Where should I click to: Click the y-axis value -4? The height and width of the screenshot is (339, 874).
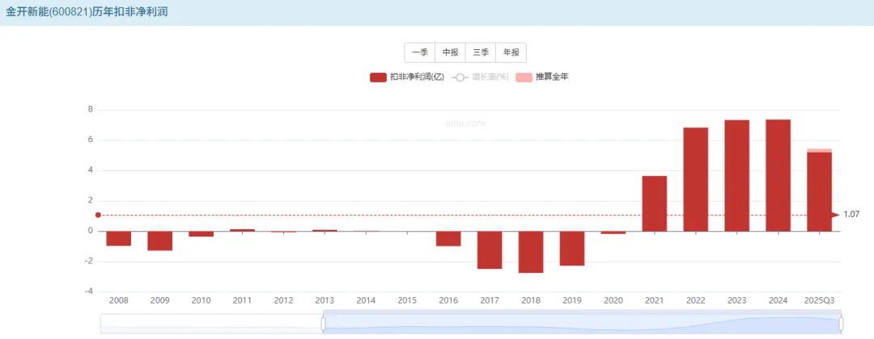88,291
